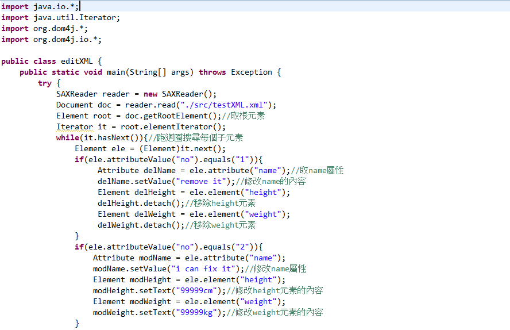Click 'import java.util.Iterator;' line

coord(60,18)
